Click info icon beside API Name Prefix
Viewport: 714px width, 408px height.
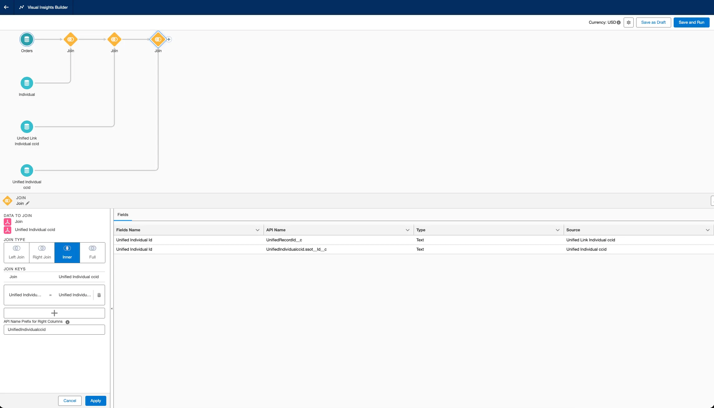[x=68, y=322]
